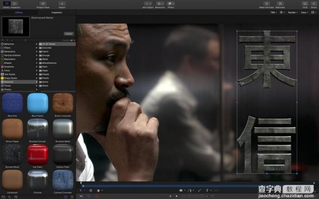Select the arrow selection tool
Screen dimensions: 319x199
[x=80, y=190]
